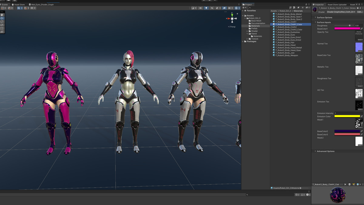
Task: Open the Shader Graphs/Mat_Cloth shader dropdown
Action: point(341,12)
